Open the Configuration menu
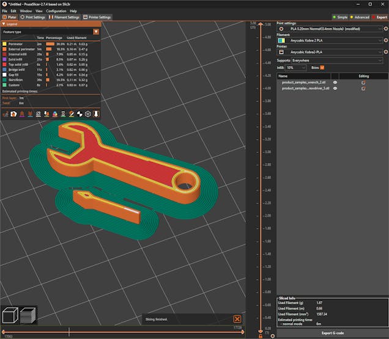Viewport: 389px width, 339px height. pyautogui.click(x=56, y=11)
